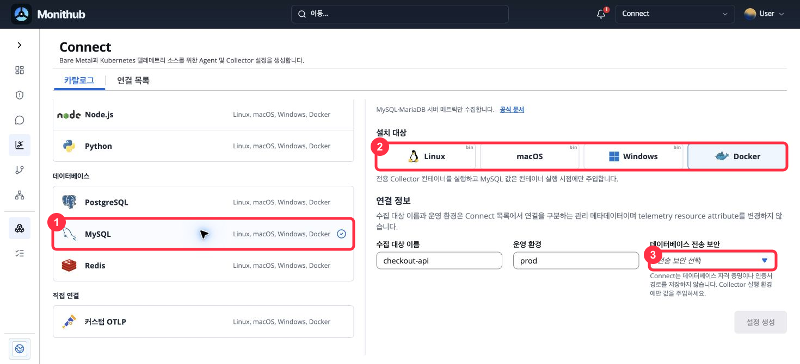Click the Redis logo icon
The width and height of the screenshot is (800, 364).
[x=69, y=266]
